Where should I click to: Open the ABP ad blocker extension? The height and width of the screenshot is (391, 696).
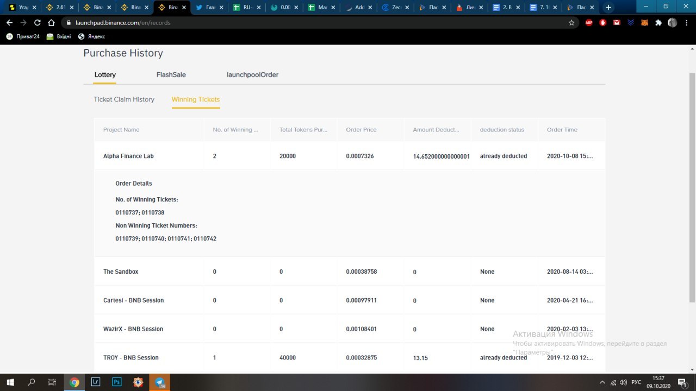click(x=589, y=23)
